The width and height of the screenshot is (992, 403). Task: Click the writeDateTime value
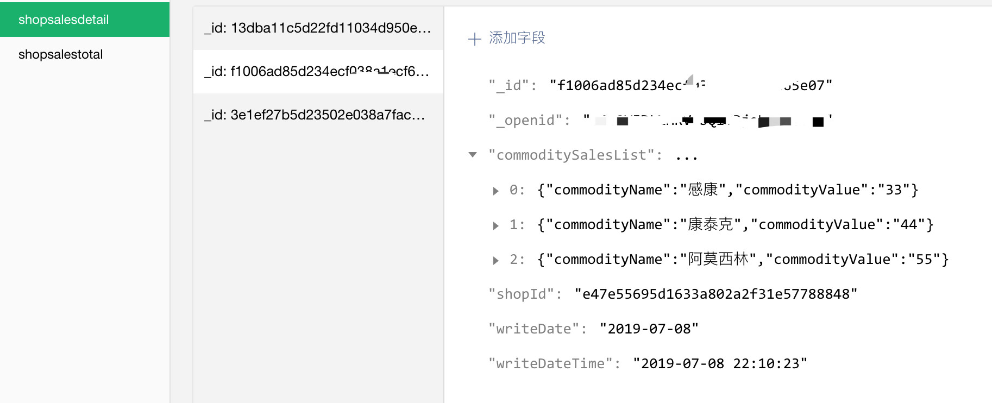click(x=720, y=364)
